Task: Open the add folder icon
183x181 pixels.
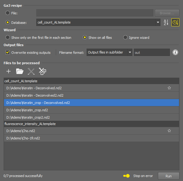Action: click(x=20, y=71)
